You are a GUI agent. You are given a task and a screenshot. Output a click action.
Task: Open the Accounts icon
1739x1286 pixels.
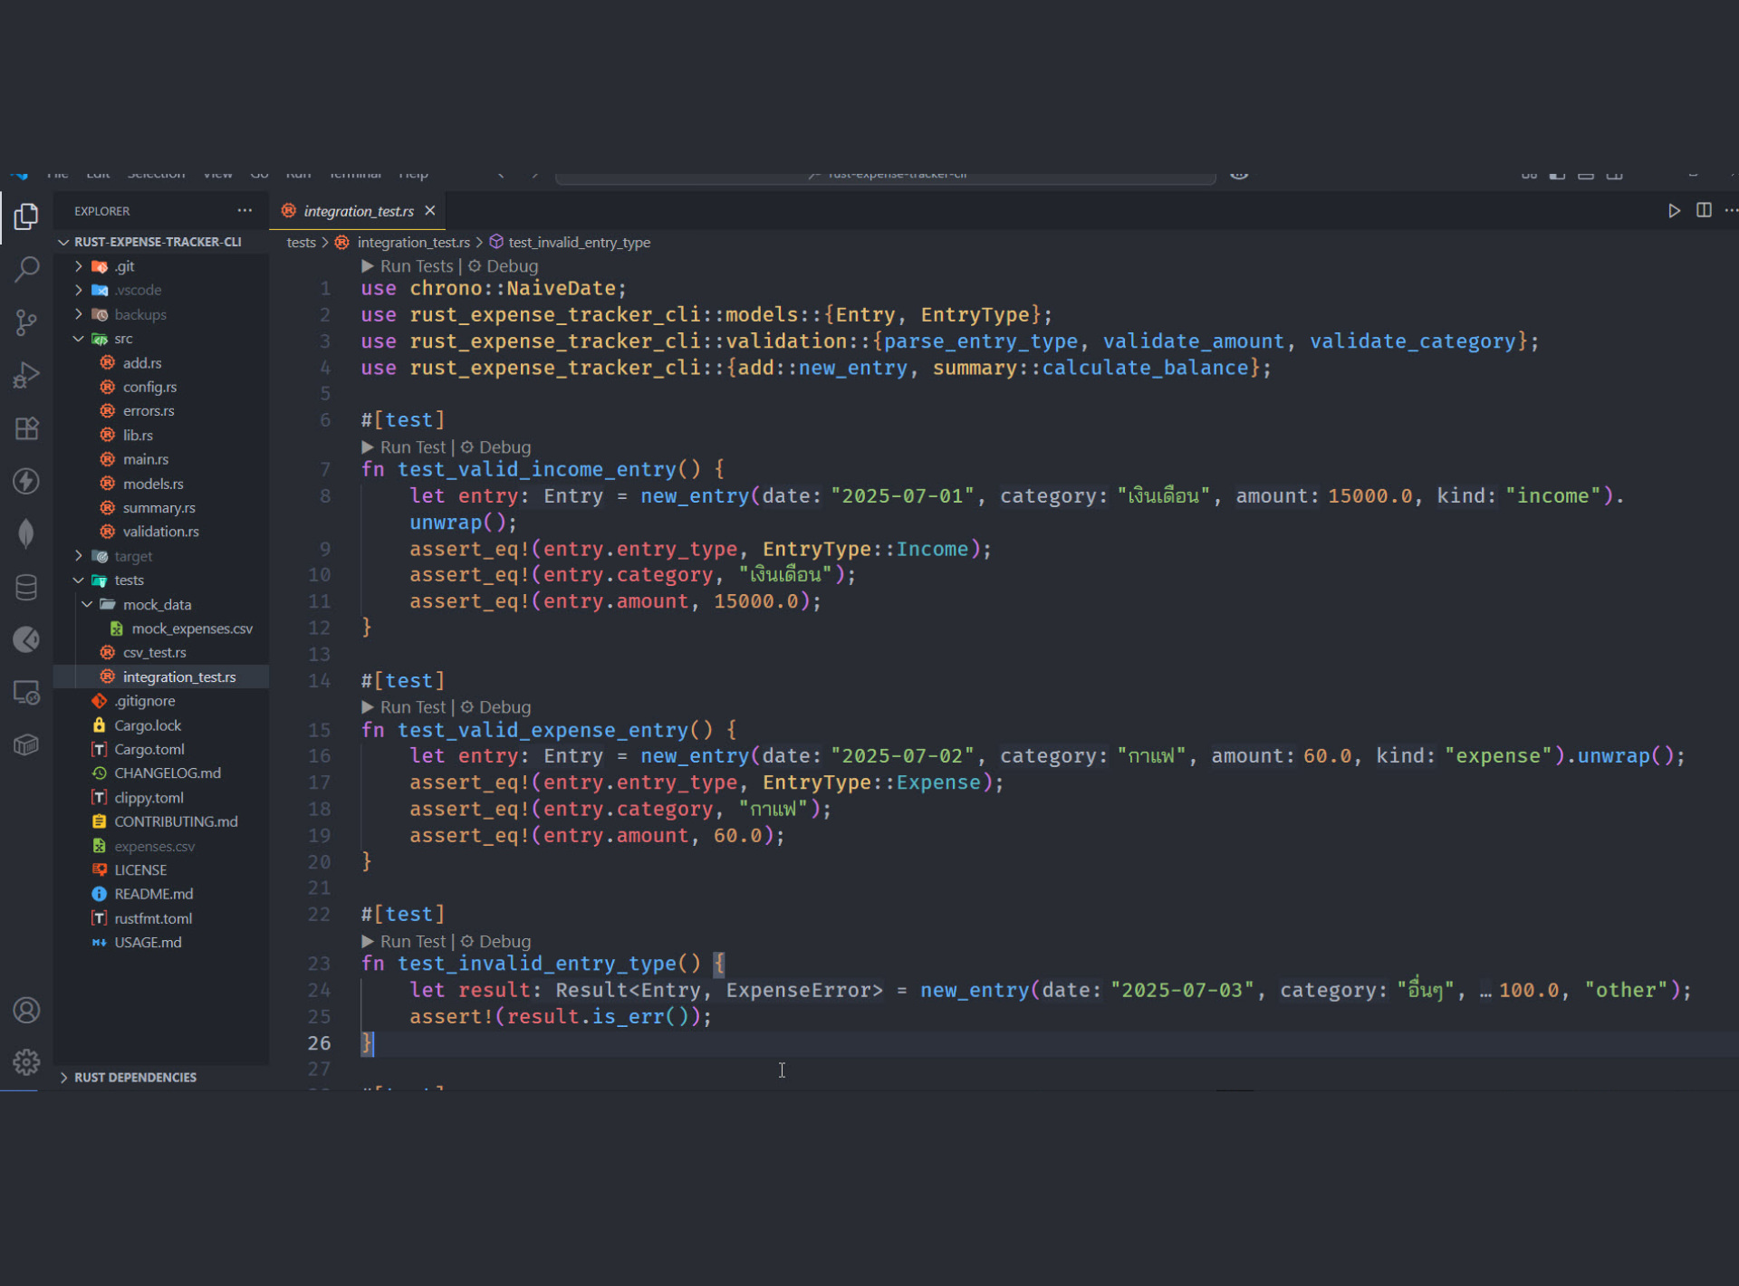click(x=26, y=1010)
